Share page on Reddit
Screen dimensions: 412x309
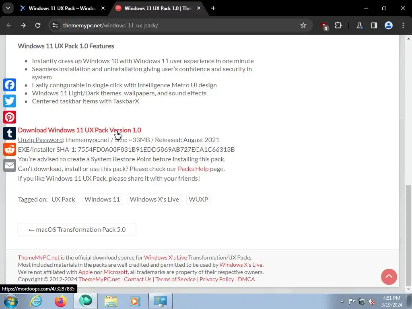click(10, 149)
